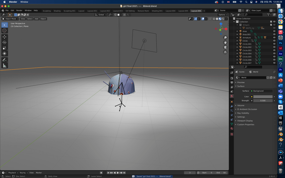Screen dimensions: 285x178
Task: Select the Scale tool
Action: tap(4, 48)
